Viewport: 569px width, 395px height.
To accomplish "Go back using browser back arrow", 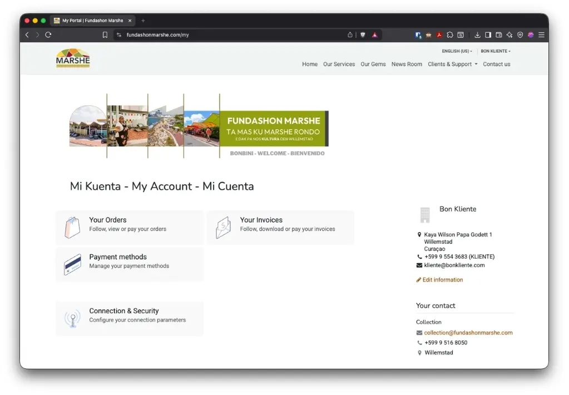I will [27, 35].
